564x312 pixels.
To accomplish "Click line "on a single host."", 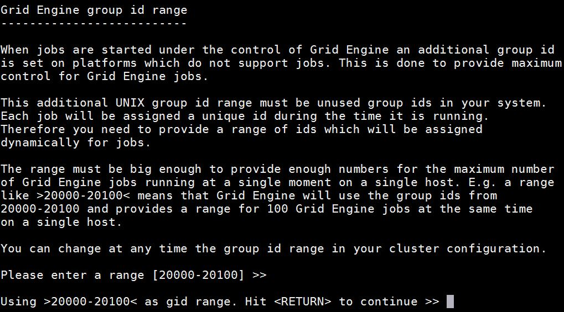I will (x=61, y=222).
